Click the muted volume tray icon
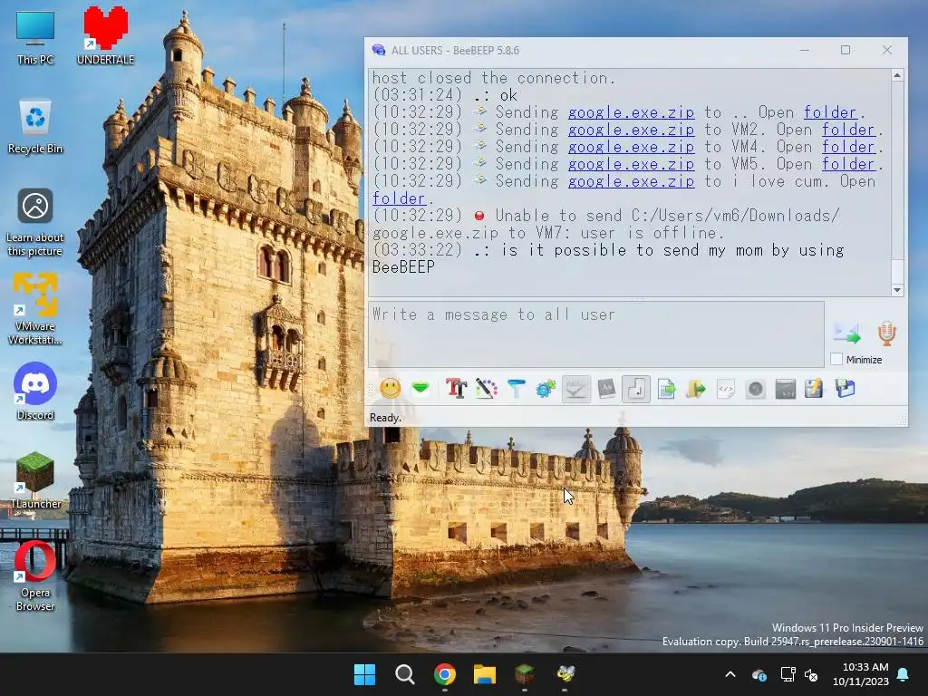 (x=811, y=674)
